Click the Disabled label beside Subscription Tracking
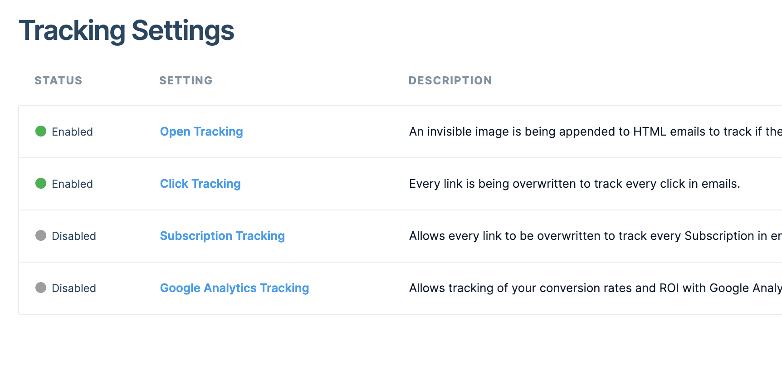782x371 pixels. pyautogui.click(x=74, y=236)
